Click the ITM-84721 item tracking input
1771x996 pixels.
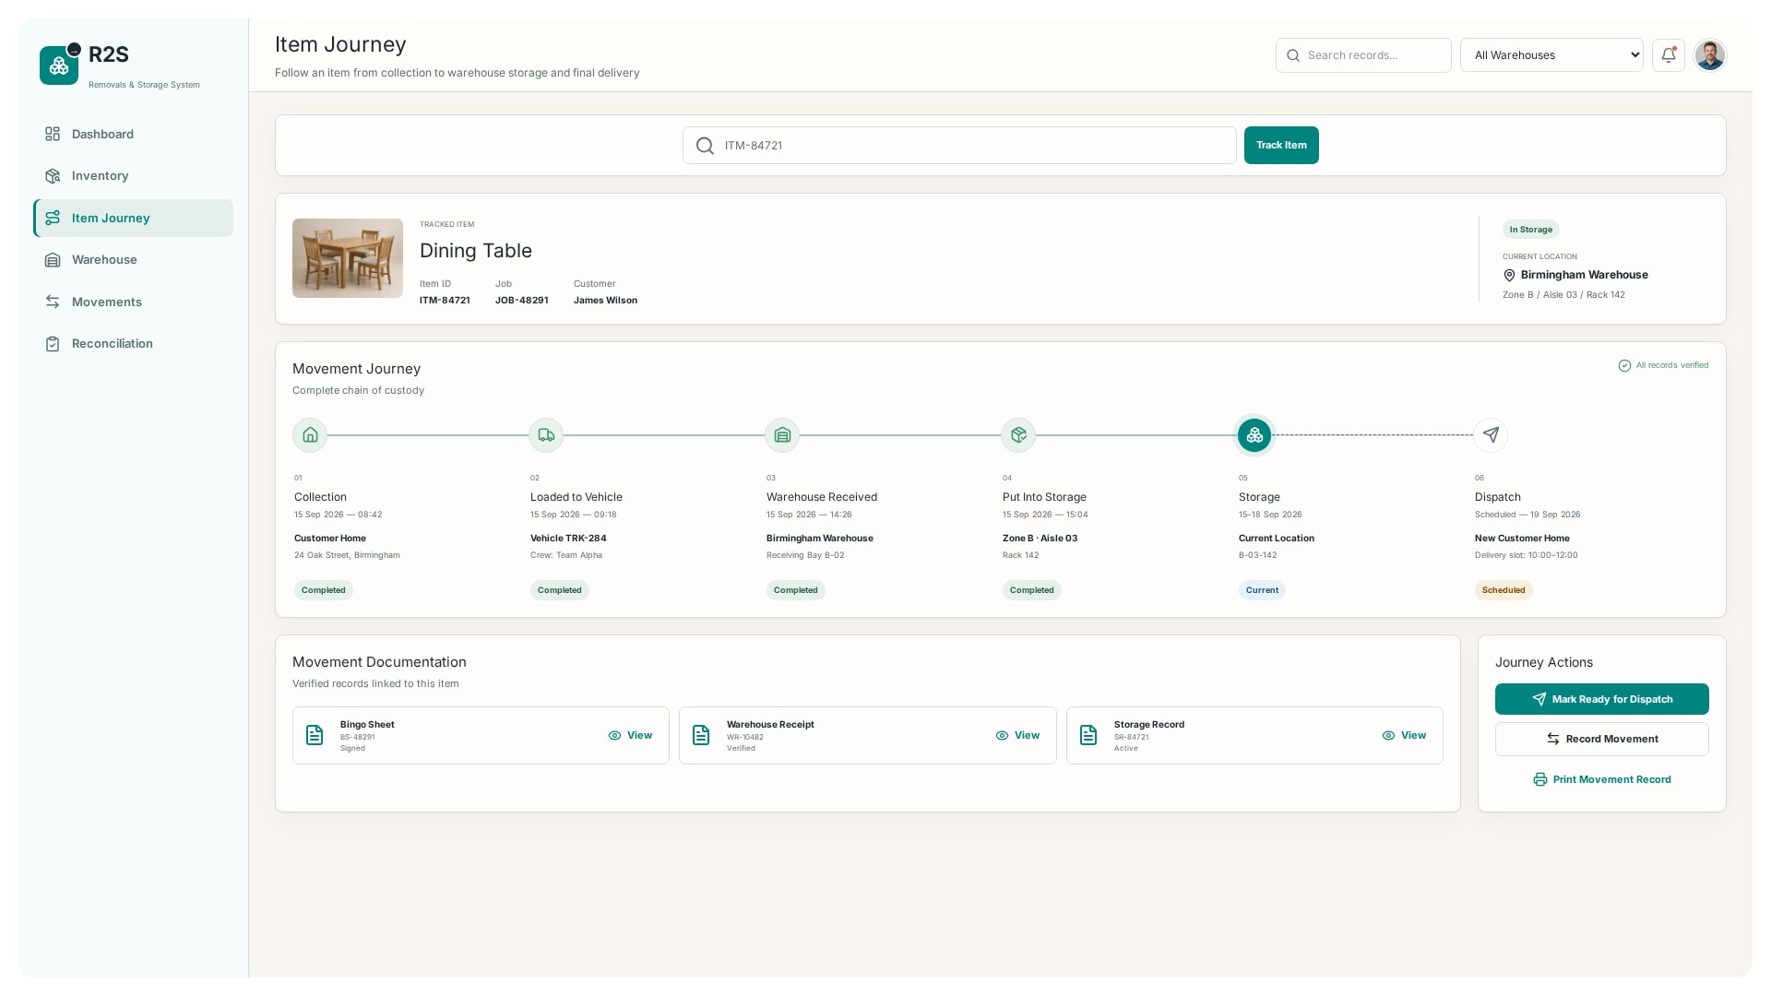(x=959, y=146)
